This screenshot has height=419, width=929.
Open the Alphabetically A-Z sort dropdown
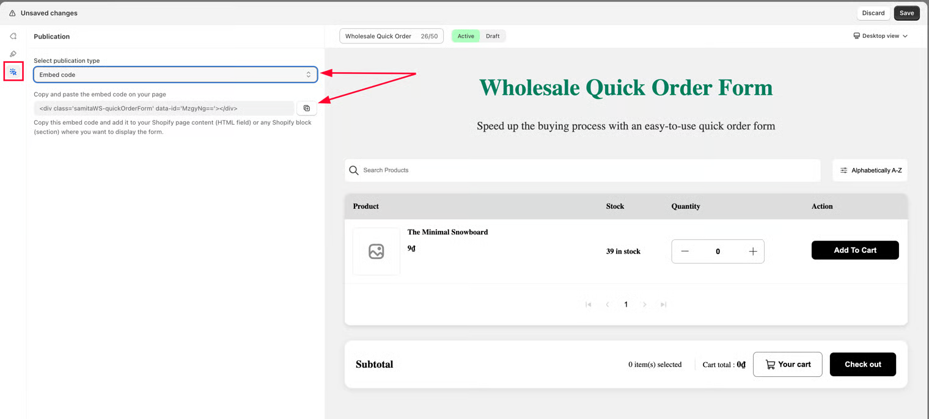(870, 170)
